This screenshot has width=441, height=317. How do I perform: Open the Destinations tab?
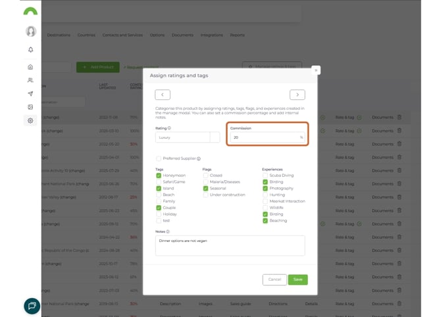tap(59, 35)
